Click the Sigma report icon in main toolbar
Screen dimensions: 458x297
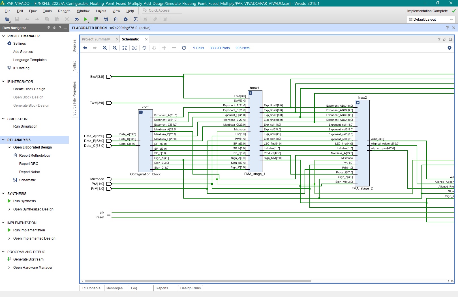click(136, 19)
